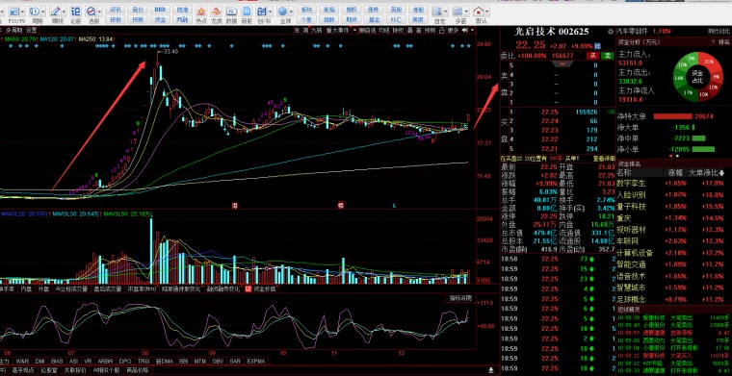Viewport: 732px width, 376px height.
Task: Select the 数字孪生 row in 资金排名
Action: [672, 184]
